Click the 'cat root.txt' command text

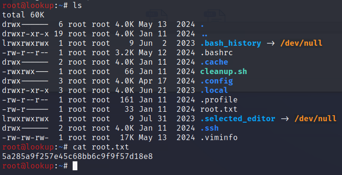tap(101, 147)
